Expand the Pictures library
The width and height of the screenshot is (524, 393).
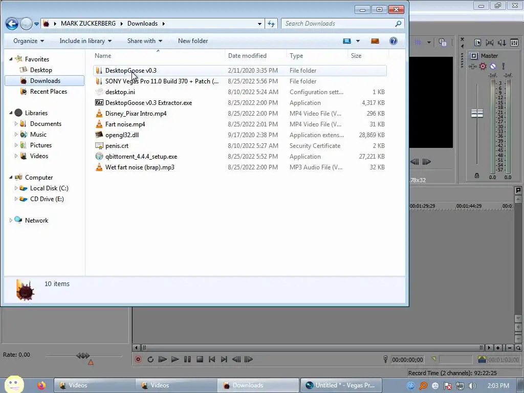pyautogui.click(x=16, y=145)
